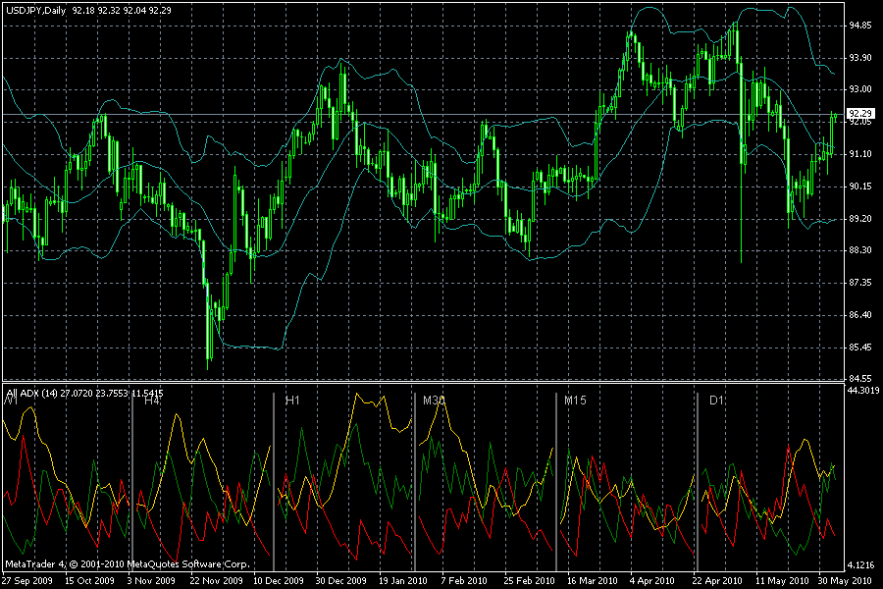Click the 7 Feb 2010 date label

(464, 580)
